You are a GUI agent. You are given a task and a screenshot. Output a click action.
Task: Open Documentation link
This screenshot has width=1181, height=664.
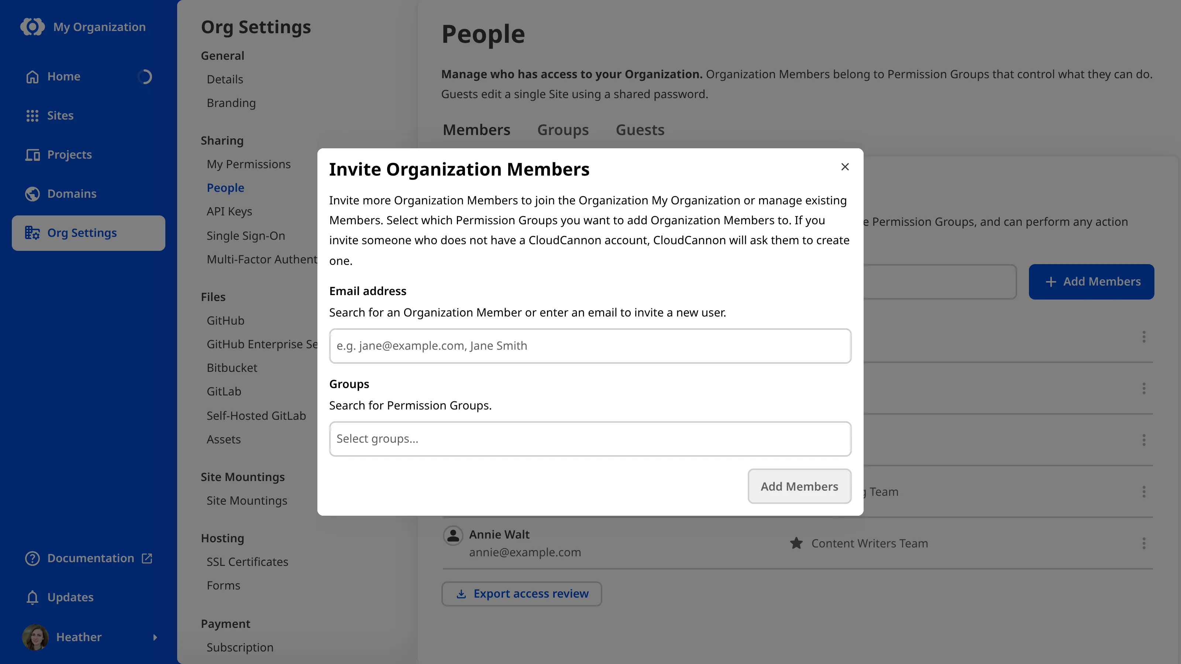[x=89, y=558]
